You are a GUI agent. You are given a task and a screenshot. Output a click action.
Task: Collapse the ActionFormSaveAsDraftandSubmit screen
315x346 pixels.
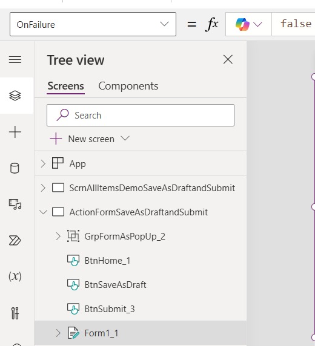(43, 212)
